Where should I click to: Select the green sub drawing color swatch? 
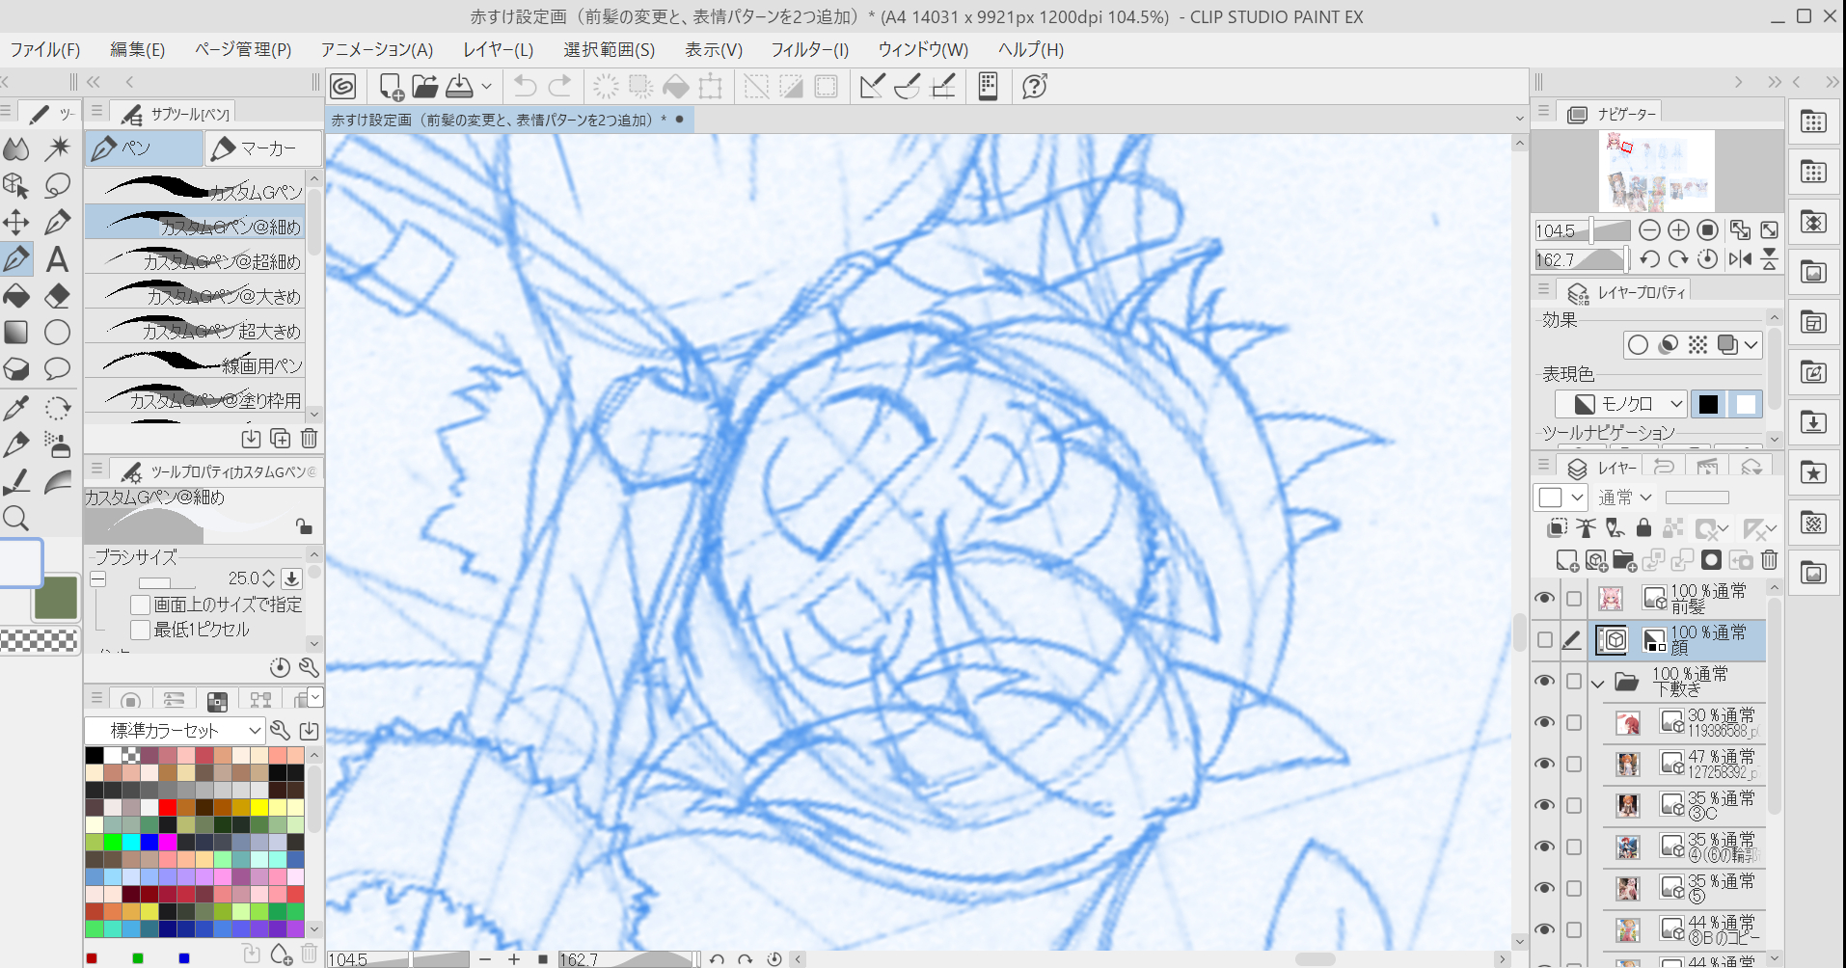coord(56,599)
